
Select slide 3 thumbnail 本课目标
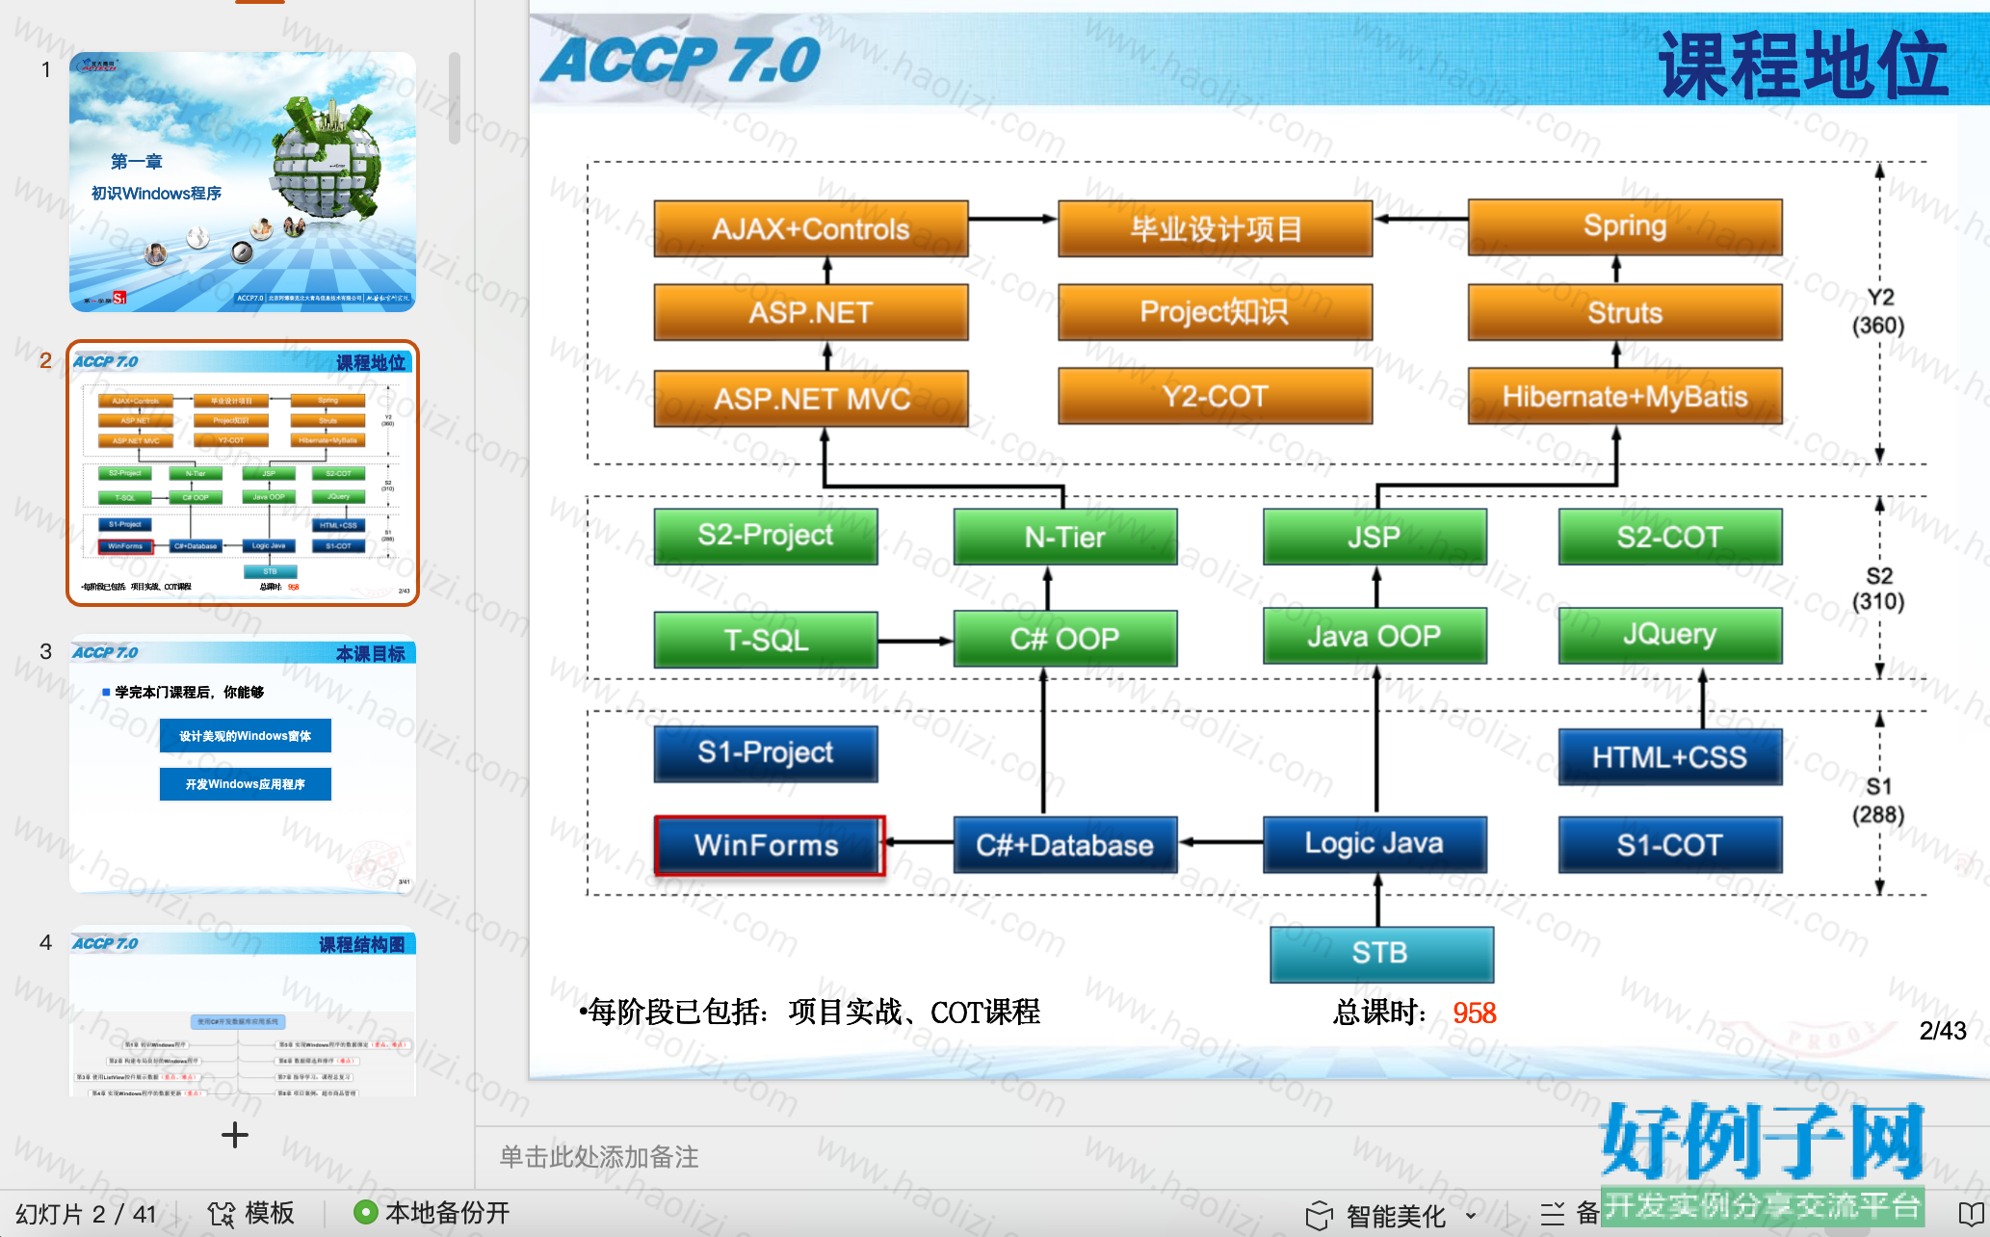[x=243, y=764]
